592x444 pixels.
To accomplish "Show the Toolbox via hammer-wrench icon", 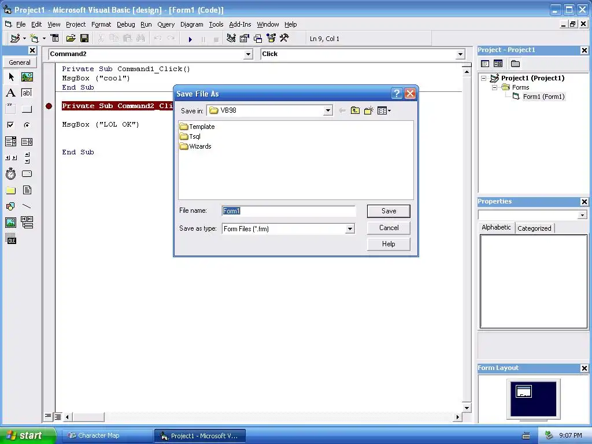I will click(284, 38).
